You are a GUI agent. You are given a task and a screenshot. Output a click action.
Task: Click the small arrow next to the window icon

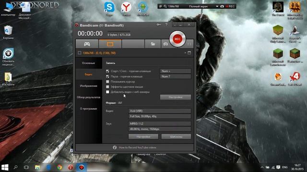click(x=185, y=53)
